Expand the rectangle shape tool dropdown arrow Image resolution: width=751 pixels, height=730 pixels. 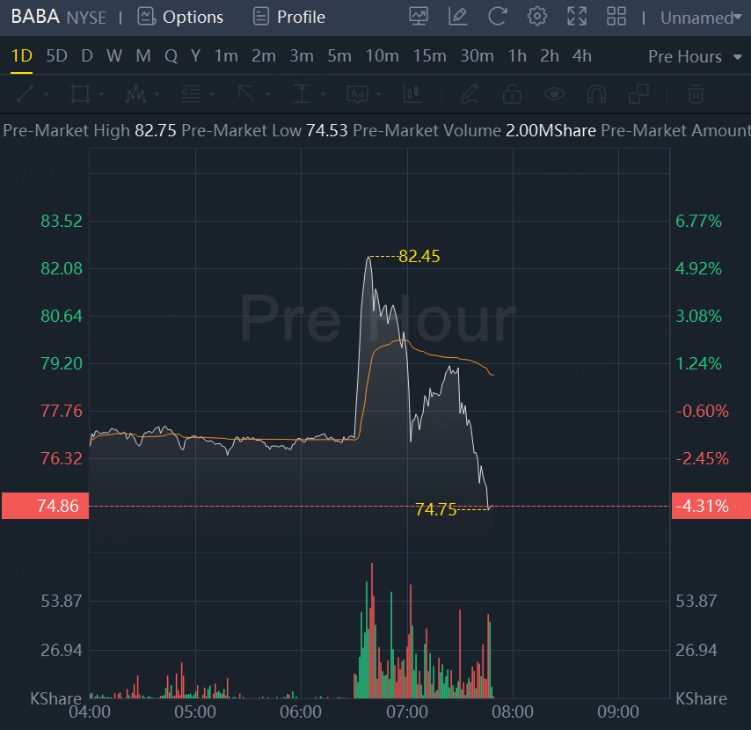click(x=102, y=94)
